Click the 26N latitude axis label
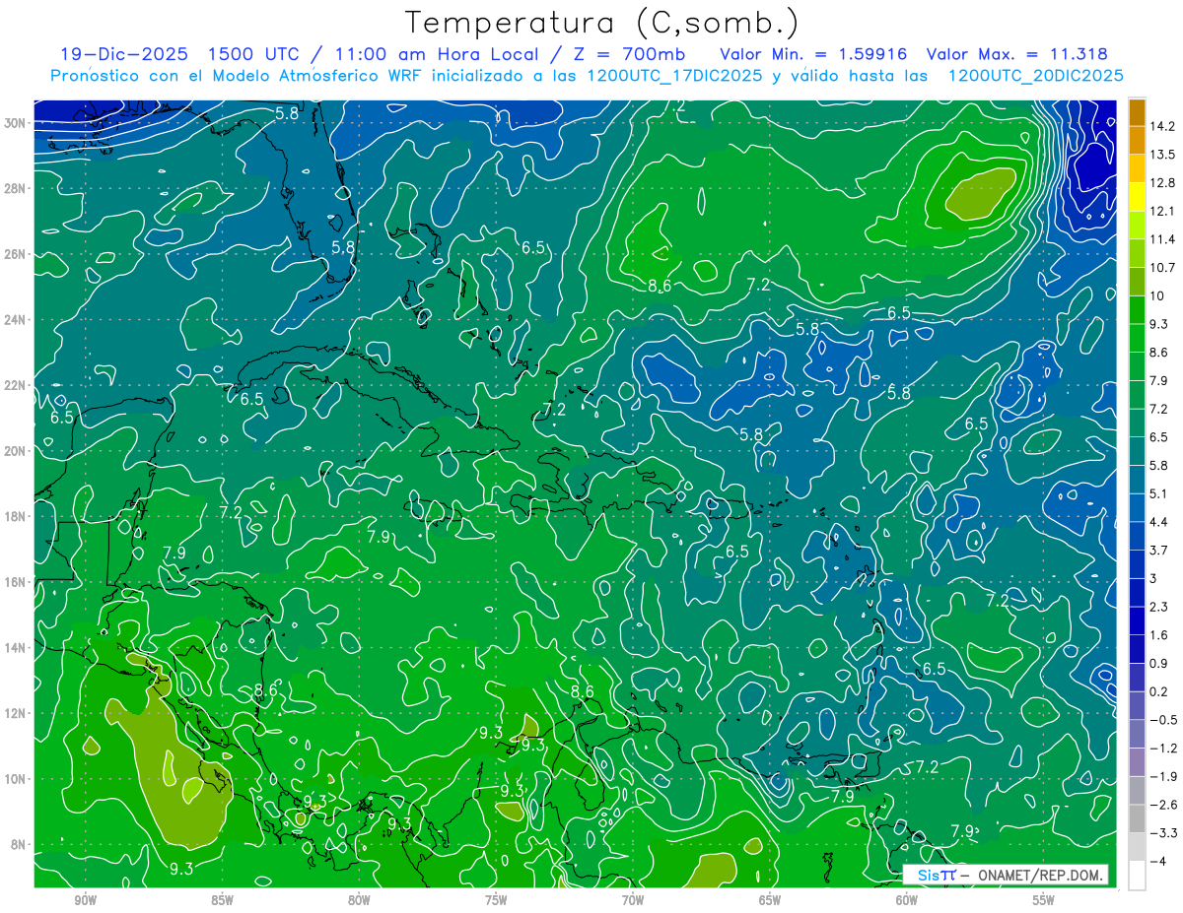Viewport: 1183px width, 913px height. (x=16, y=254)
